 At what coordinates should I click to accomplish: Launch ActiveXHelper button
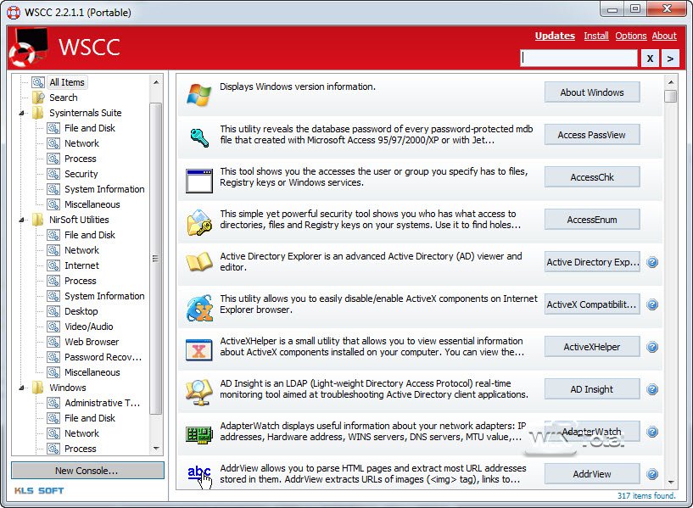592,347
